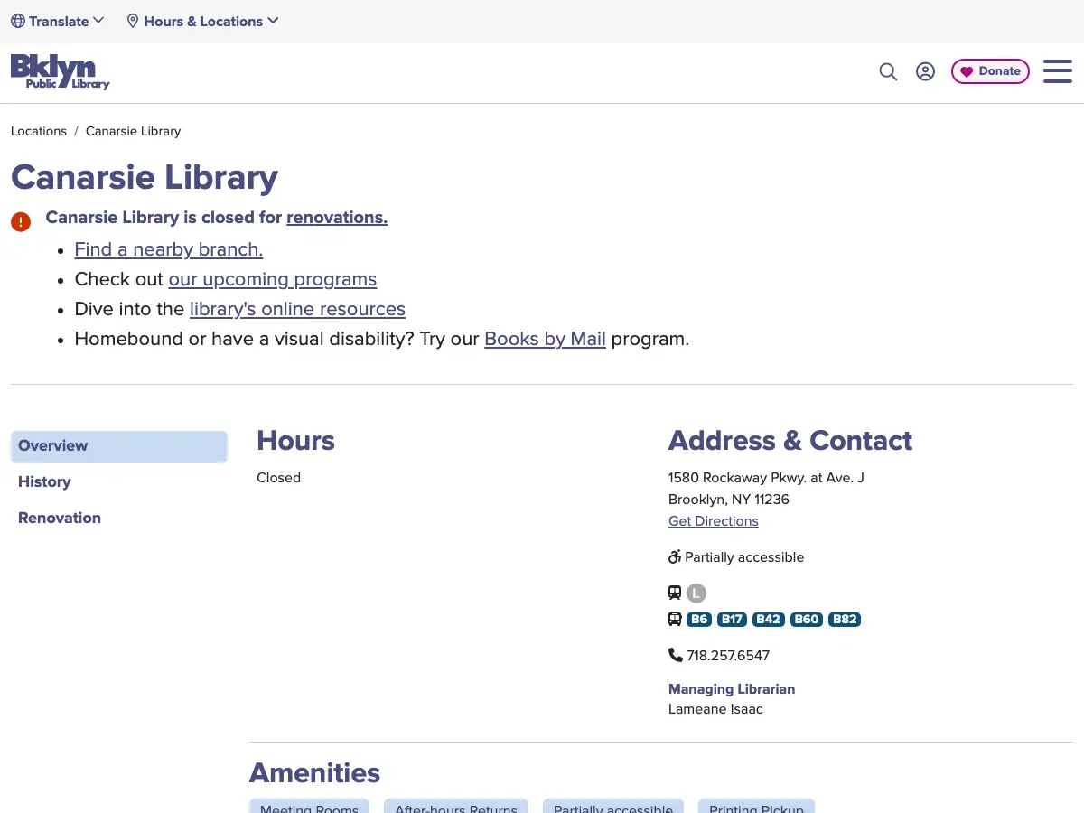Click the L subway line badge
The width and height of the screenshot is (1084, 813).
pos(696,593)
